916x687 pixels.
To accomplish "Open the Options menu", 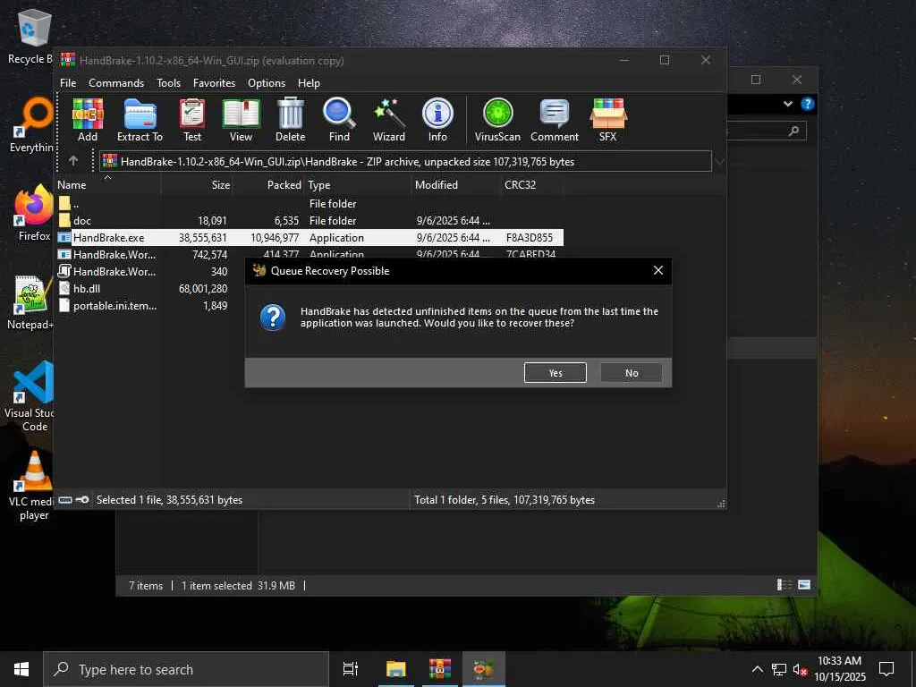I will click(267, 83).
